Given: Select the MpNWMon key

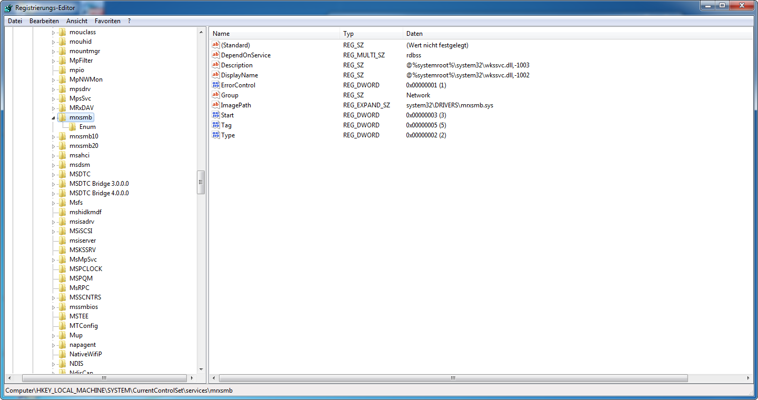Looking at the screenshot, I should click(86, 79).
